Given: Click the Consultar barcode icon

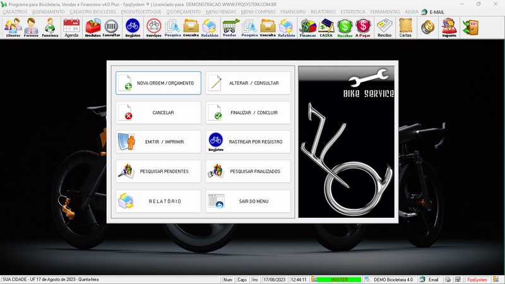Looking at the screenshot, I should coord(111,28).
